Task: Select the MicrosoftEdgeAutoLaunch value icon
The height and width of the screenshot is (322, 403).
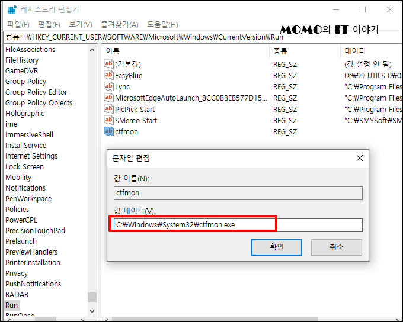Action: 108,98
